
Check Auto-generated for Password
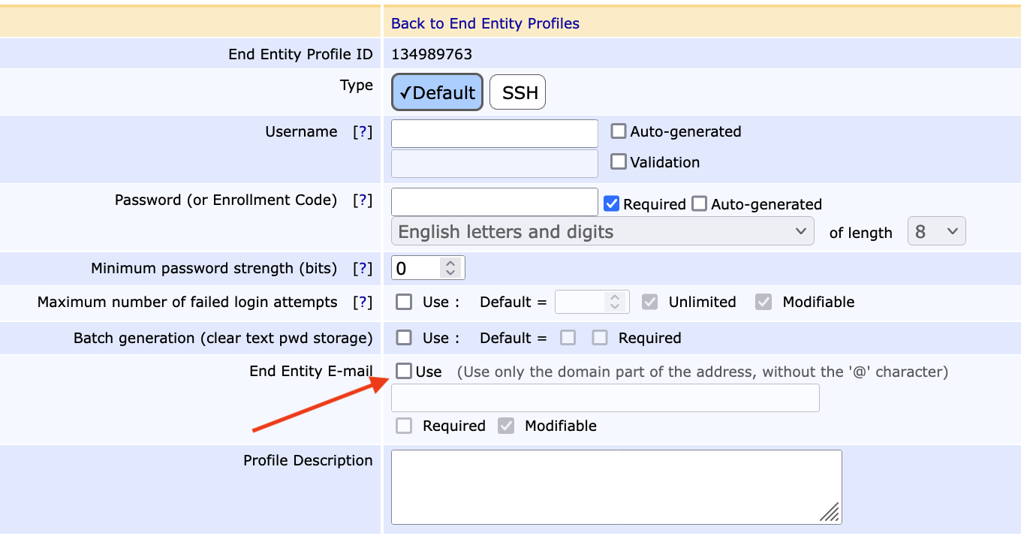[700, 204]
